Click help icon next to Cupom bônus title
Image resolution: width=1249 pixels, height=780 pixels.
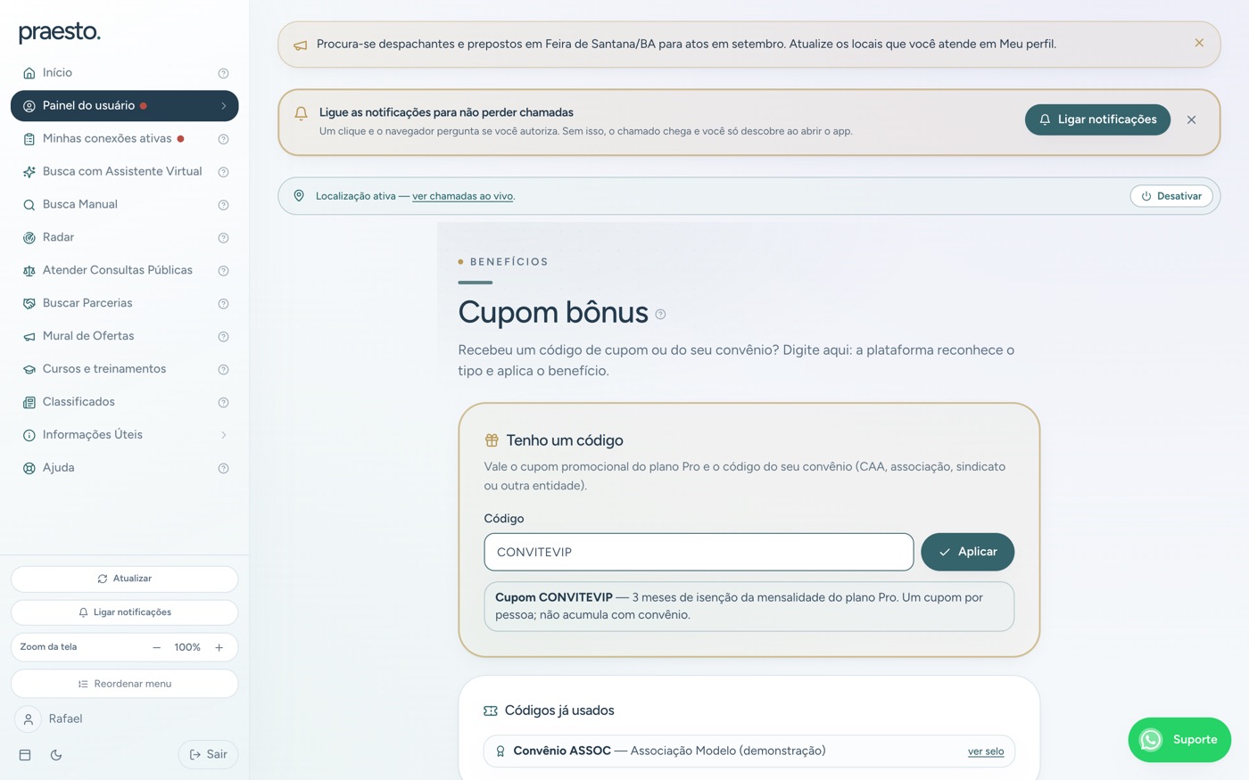[660, 315]
